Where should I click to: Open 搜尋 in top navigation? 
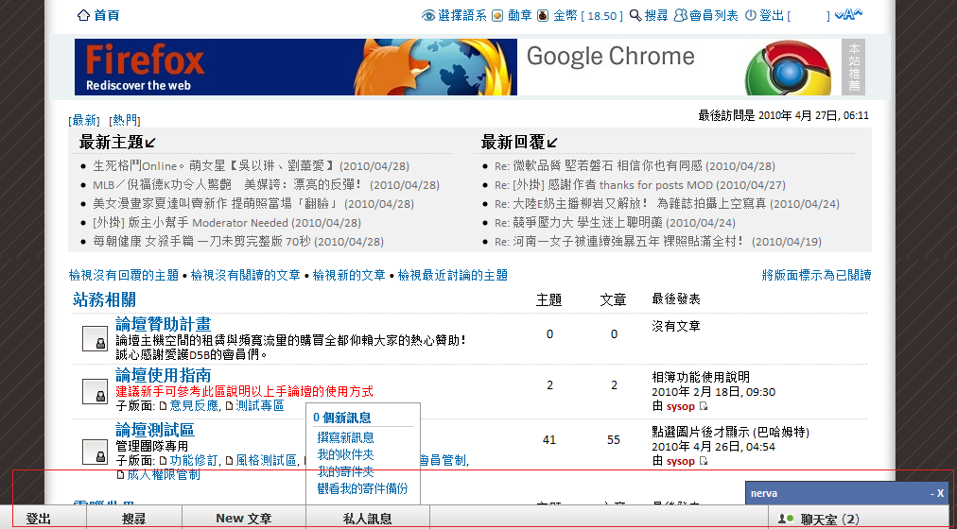[x=648, y=15]
